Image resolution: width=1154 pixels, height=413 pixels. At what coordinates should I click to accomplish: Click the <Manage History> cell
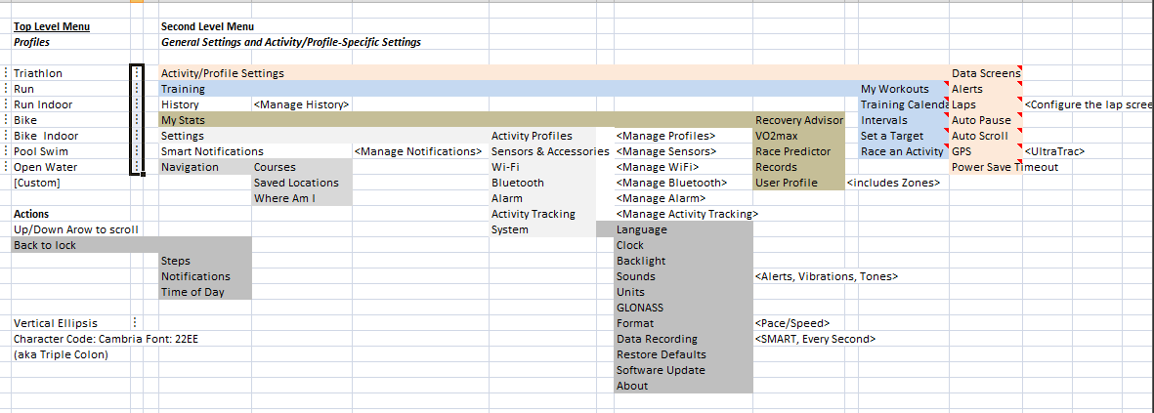(301, 104)
